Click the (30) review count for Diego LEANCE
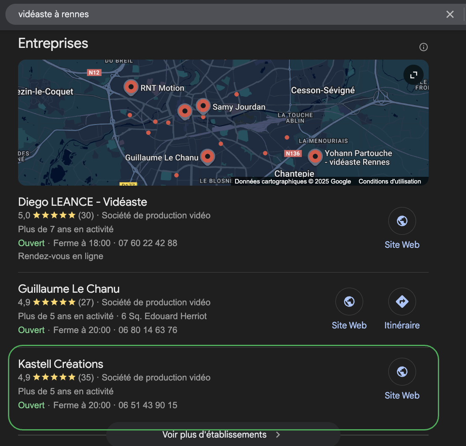The width and height of the screenshot is (466, 446). pyautogui.click(x=86, y=215)
